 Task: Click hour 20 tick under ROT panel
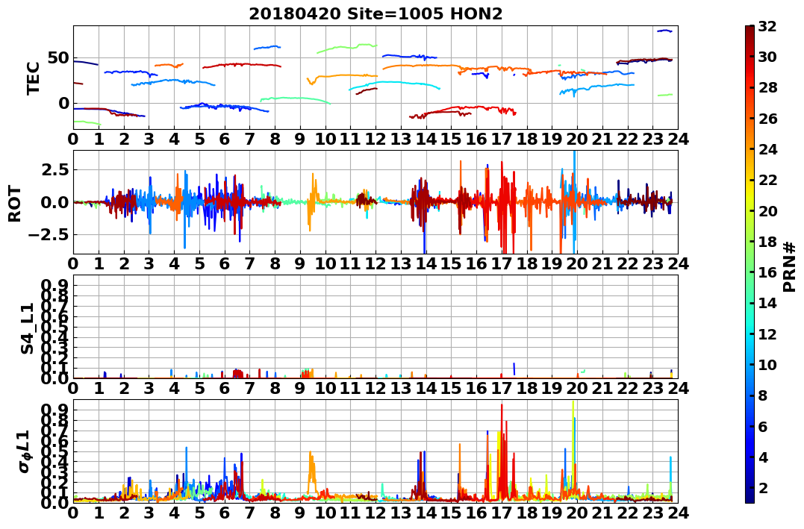[577, 263]
